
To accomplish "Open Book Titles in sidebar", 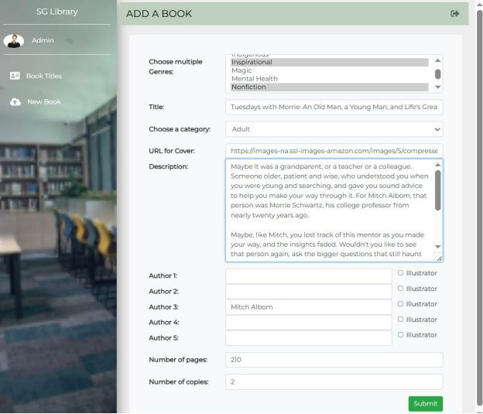I will click(x=43, y=76).
